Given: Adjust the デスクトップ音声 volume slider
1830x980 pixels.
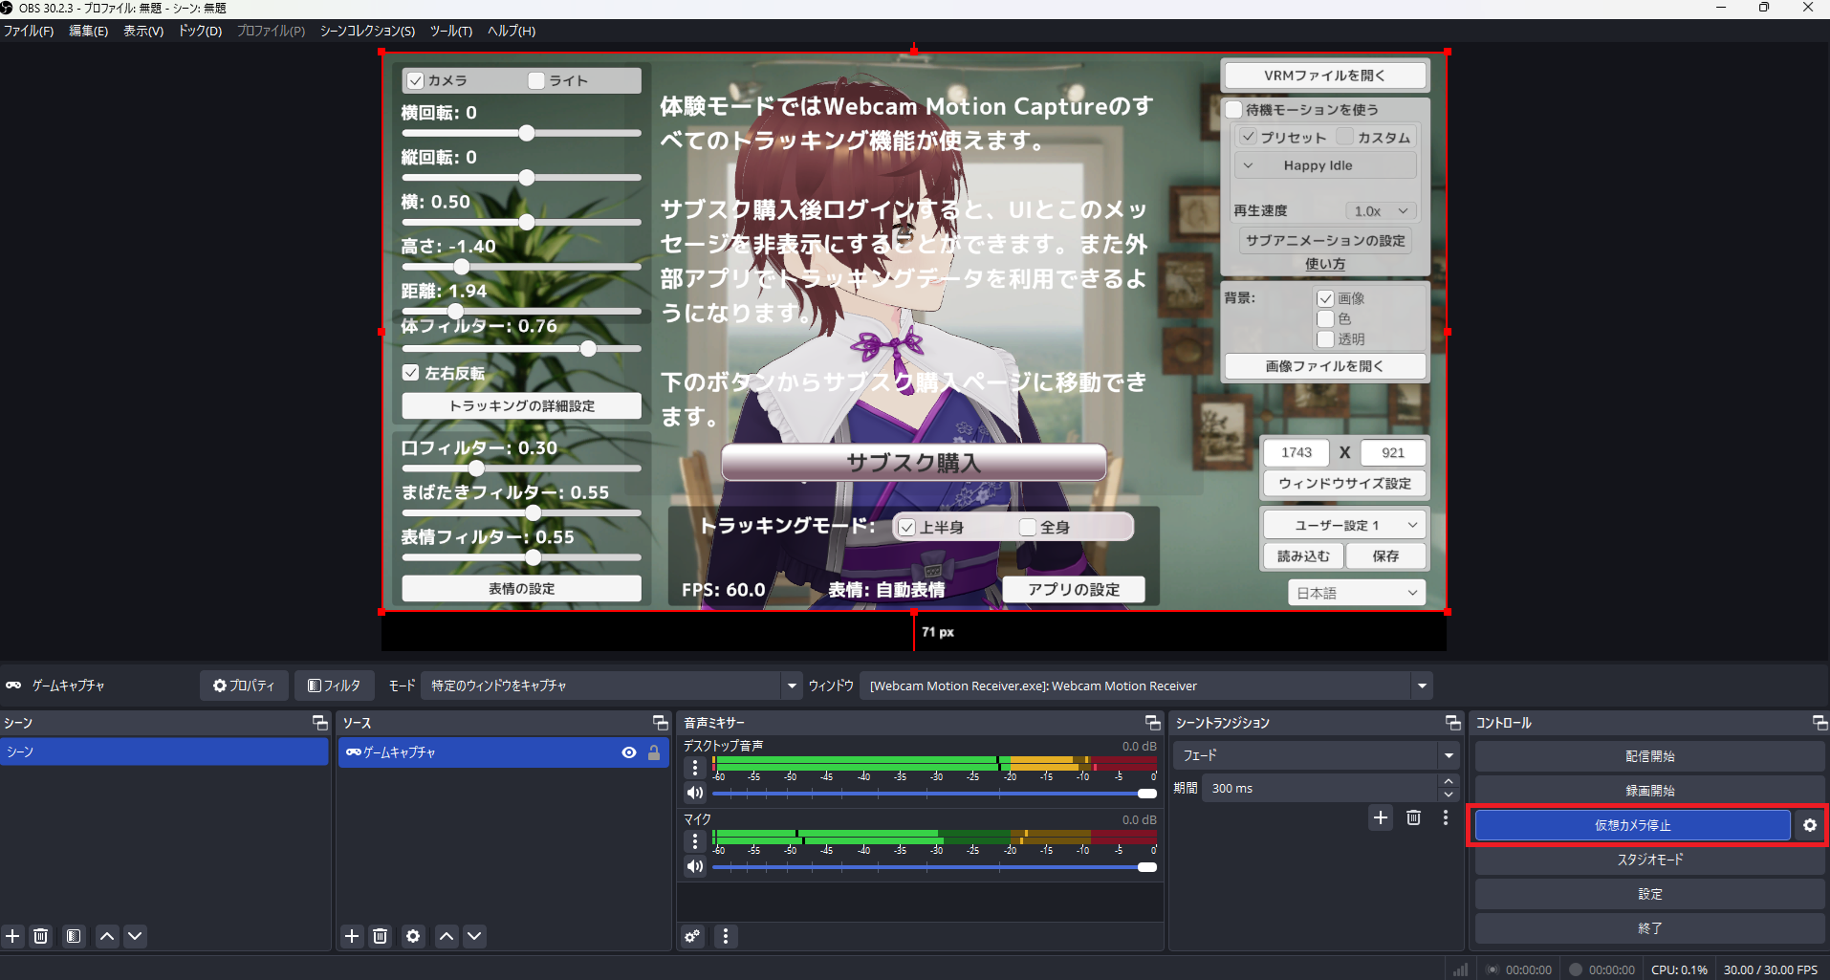Looking at the screenshot, I should tap(935, 794).
